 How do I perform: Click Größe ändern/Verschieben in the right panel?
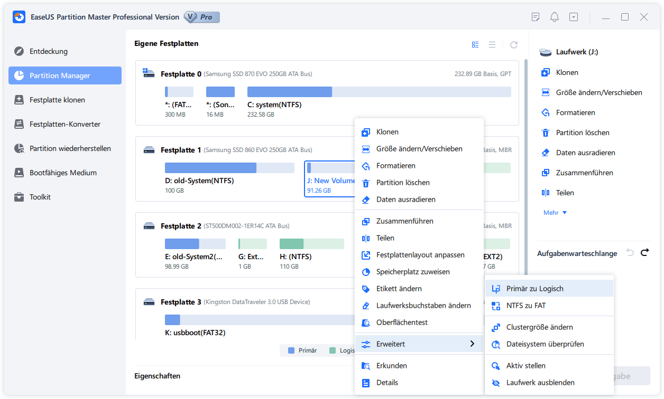[592, 92]
